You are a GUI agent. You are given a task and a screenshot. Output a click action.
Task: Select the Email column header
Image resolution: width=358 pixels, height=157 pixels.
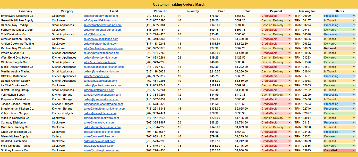114,11
